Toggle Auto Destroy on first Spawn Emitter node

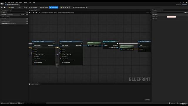40,57
